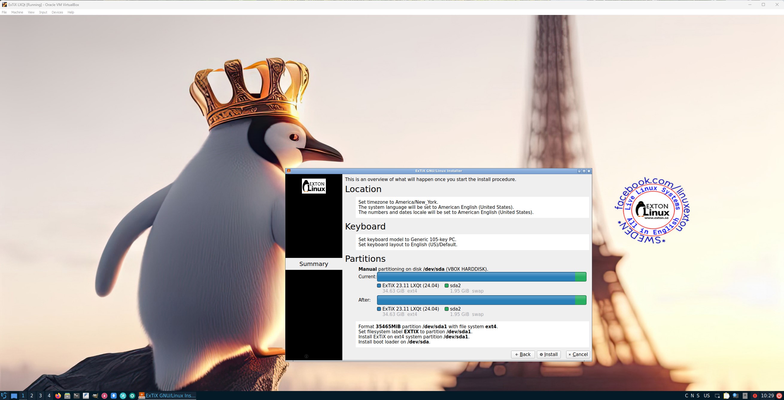Click the Exton Linux logo in installer sidebar
Image resolution: width=784 pixels, height=400 pixels.
314,186
